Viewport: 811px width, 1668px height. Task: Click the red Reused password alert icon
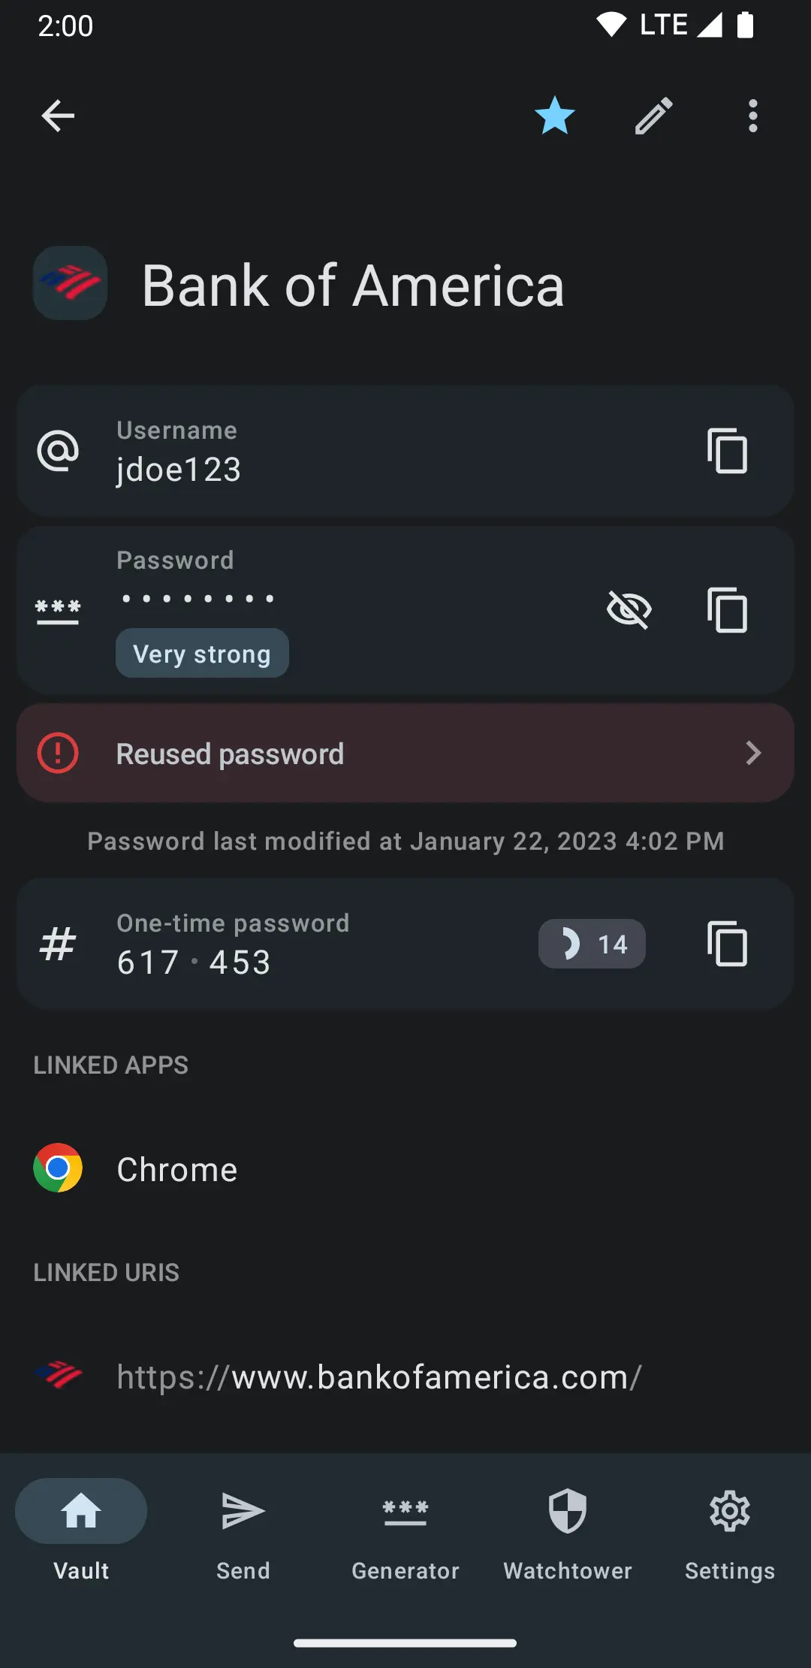click(x=58, y=754)
